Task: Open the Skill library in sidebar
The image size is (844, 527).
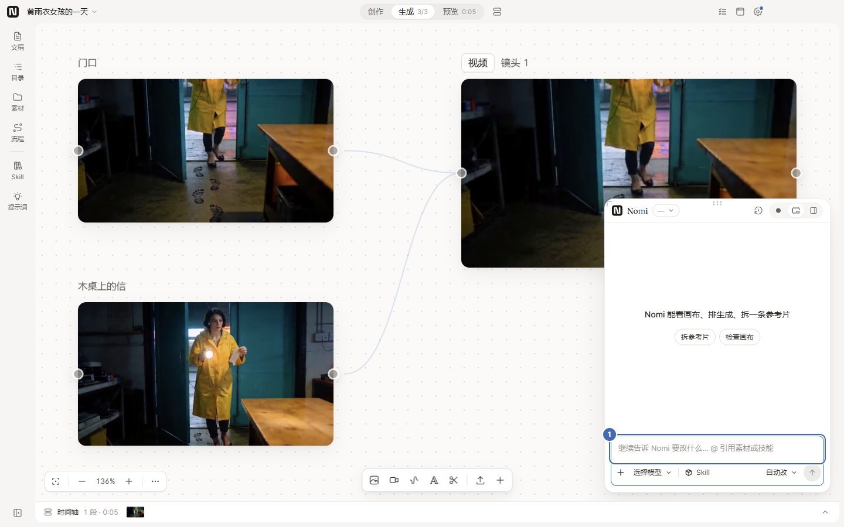Action: click(x=18, y=170)
